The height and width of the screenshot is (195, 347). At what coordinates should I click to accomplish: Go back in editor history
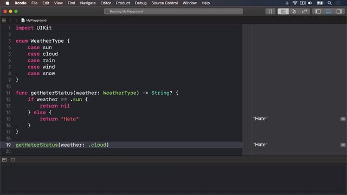pos(10,21)
